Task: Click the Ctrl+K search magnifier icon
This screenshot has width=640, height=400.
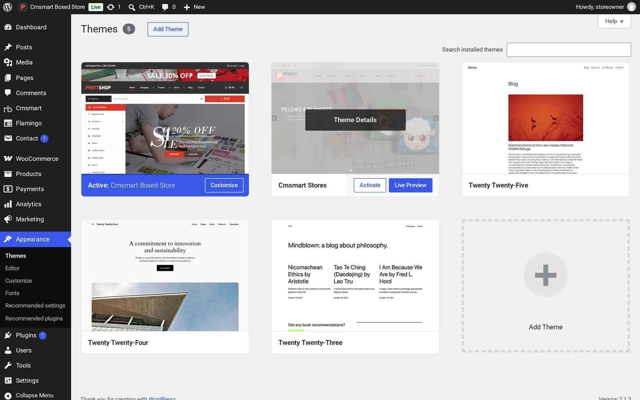Action: (132, 7)
